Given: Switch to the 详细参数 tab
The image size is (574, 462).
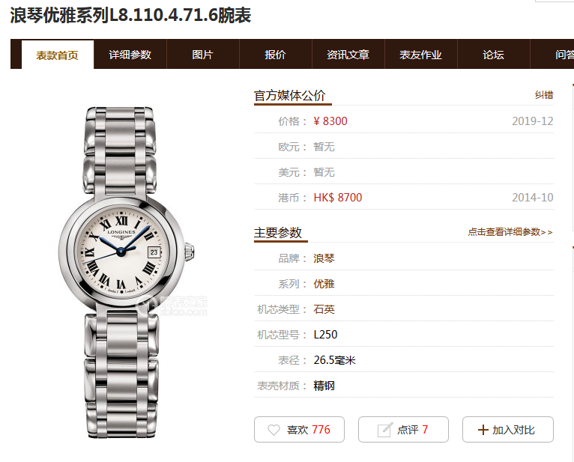Looking at the screenshot, I should coord(130,55).
